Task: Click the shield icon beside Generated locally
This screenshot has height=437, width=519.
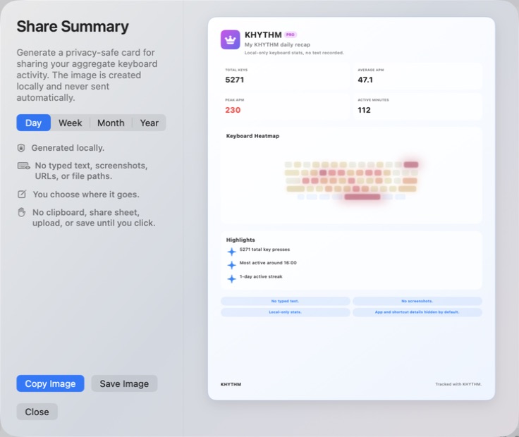Action: coord(21,148)
